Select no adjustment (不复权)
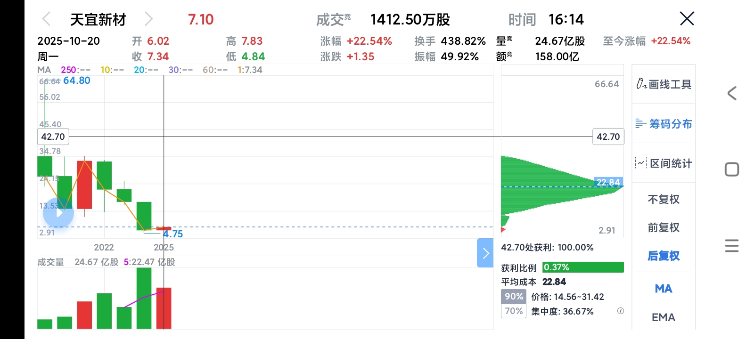This screenshot has width=754, height=339. coord(664,199)
